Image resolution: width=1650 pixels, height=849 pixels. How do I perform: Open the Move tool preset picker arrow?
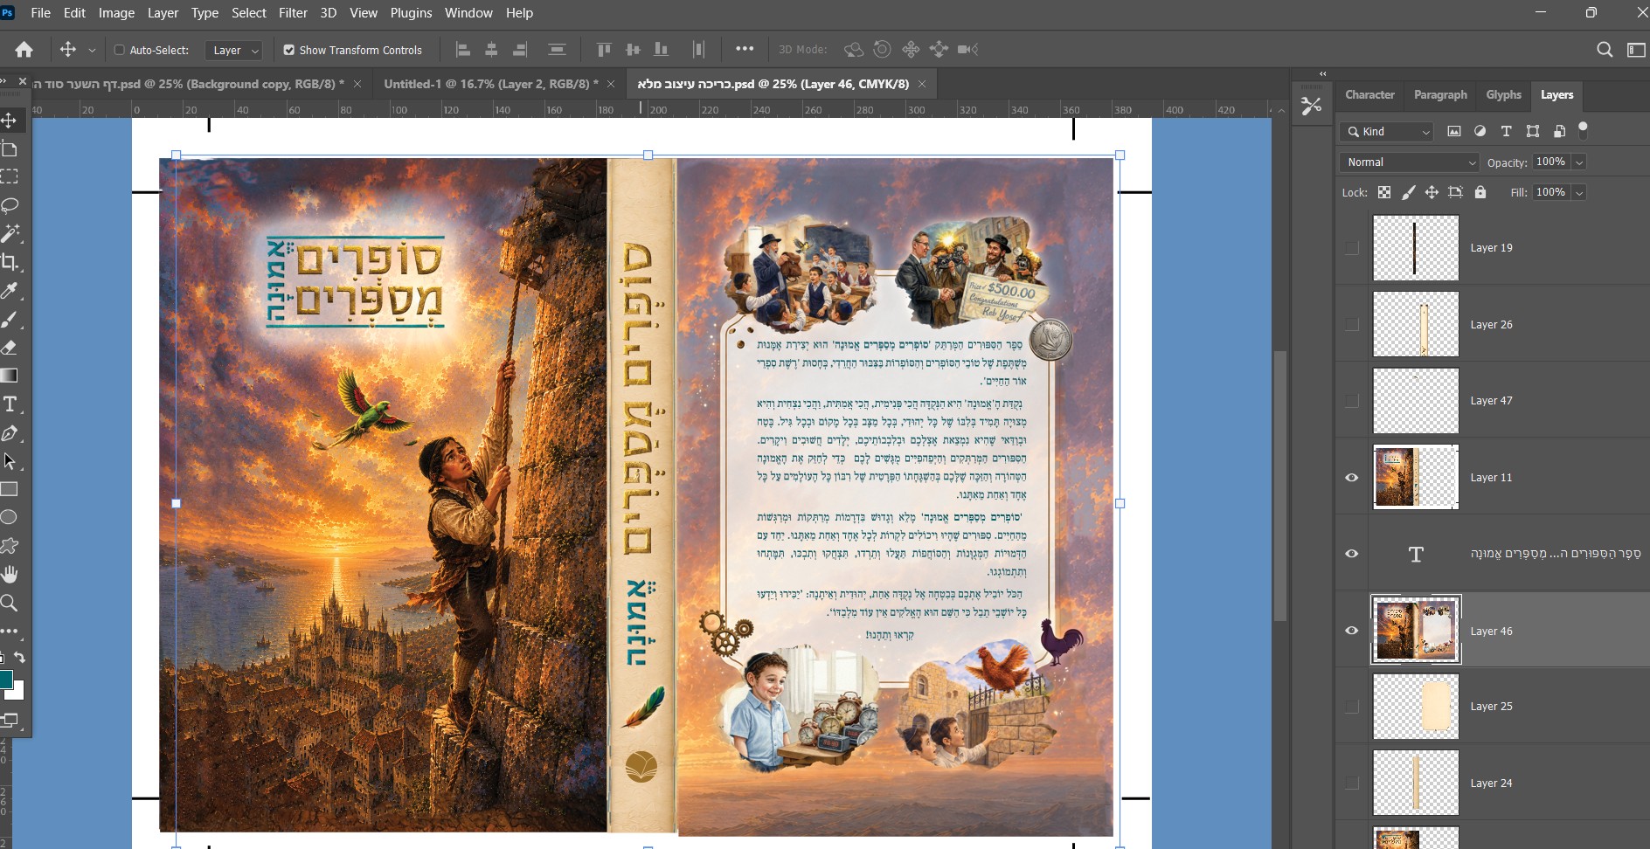point(92,51)
